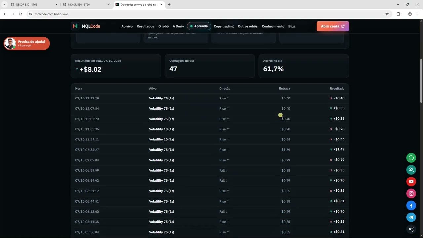Click the +$8.02 daily result value
423x238 pixels.
coord(90,69)
